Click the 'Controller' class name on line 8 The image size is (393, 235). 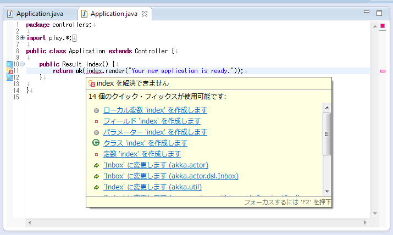pyautogui.click(x=151, y=51)
